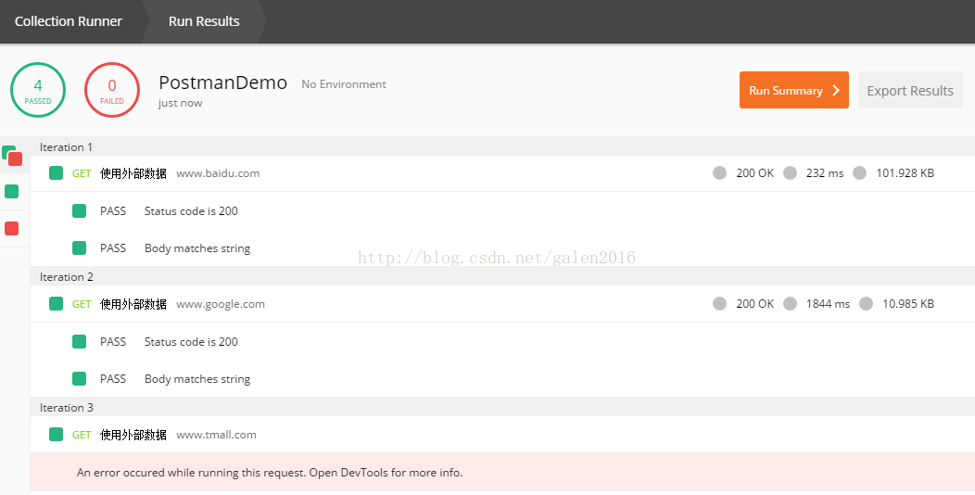Click green status square of www.tmall.com request
975x495 pixels.
coord(56,434)
